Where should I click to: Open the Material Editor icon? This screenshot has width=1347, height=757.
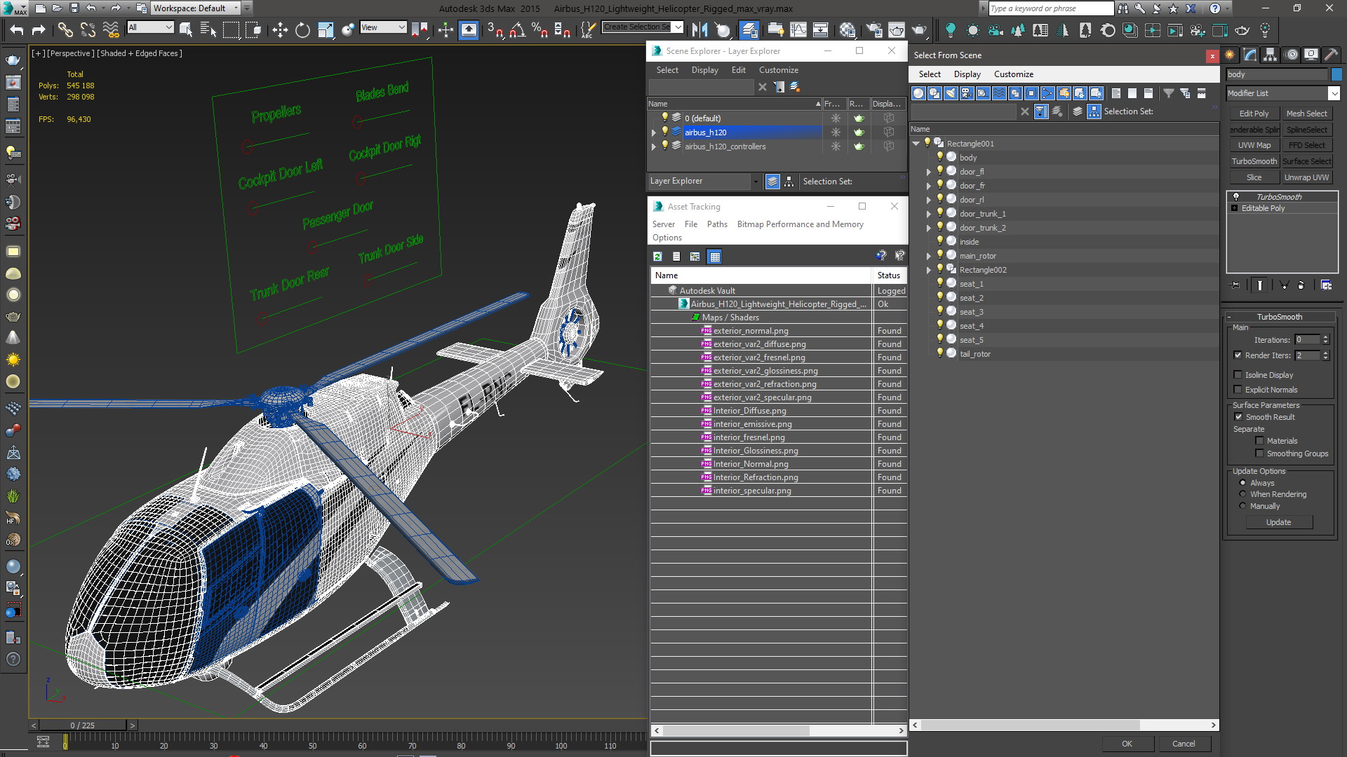point(847,29)
